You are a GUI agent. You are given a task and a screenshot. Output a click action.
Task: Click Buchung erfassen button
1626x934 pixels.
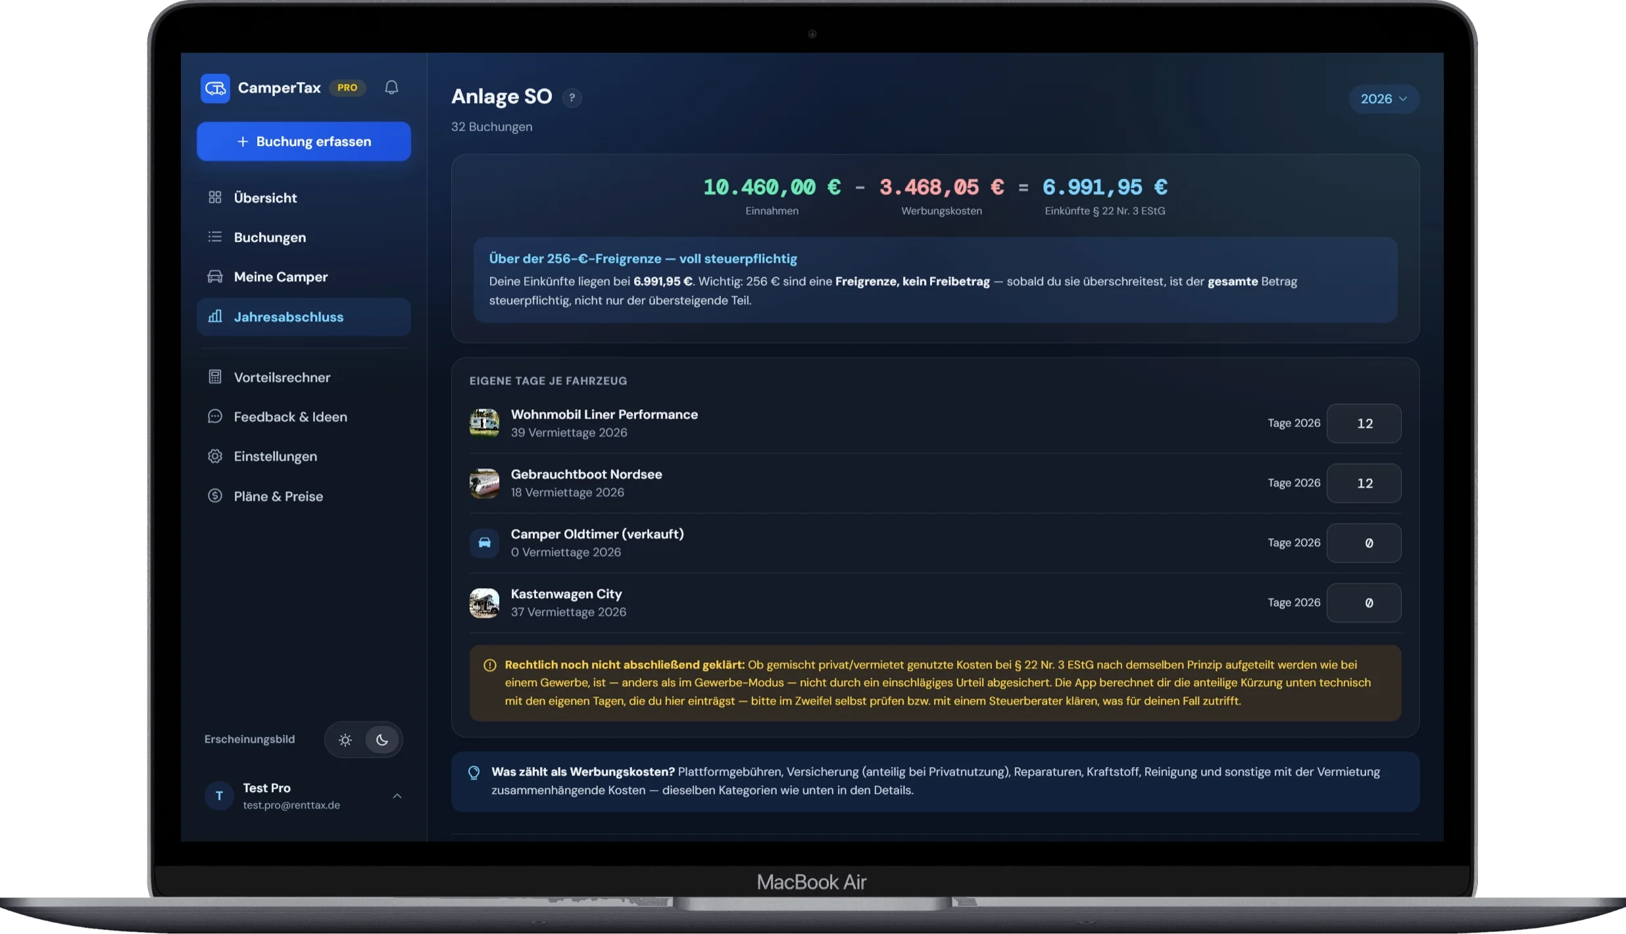coord(304,141)
